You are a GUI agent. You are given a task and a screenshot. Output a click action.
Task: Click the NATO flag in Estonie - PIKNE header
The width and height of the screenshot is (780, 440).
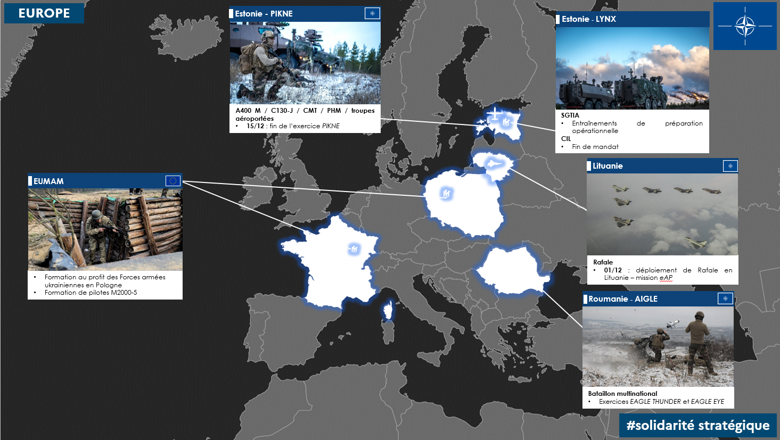(372, 13)
